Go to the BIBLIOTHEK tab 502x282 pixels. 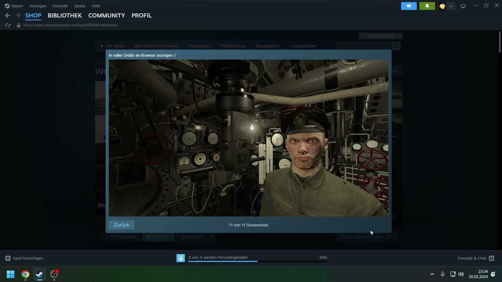coord(65,15)
